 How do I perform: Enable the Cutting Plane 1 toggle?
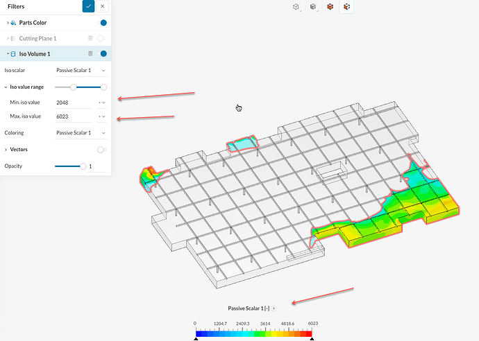[102, 38]
